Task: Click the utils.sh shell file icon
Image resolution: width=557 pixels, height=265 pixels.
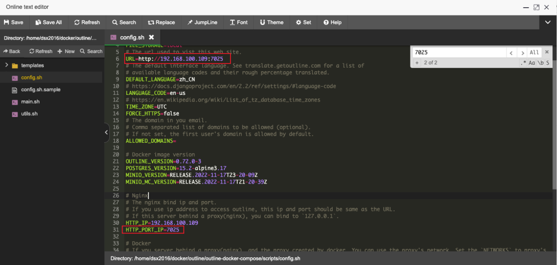Action: click(x=14, y=114)
